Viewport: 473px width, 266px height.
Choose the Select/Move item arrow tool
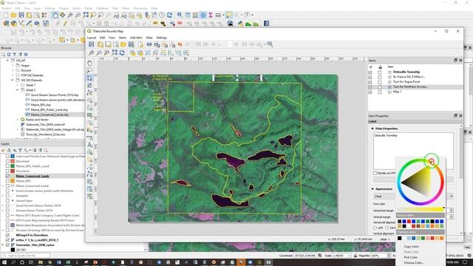pos(89,78)
